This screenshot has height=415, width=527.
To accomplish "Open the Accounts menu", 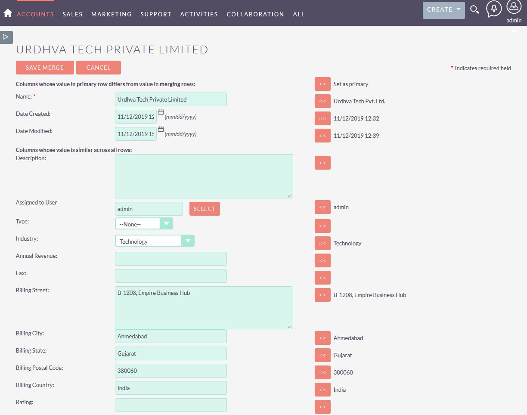I will [35, 14].
